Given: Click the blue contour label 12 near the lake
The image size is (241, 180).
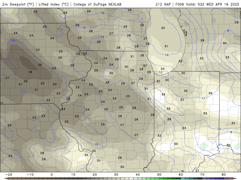Looking at the screenshot, I should (x=161, y=72).
